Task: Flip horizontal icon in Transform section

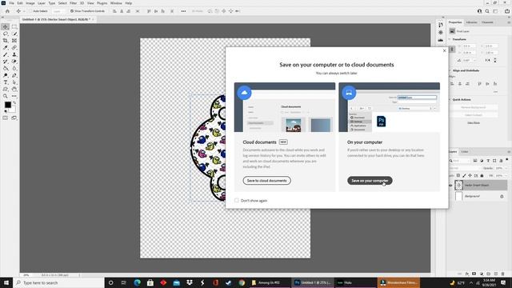Action: point(487,61)
